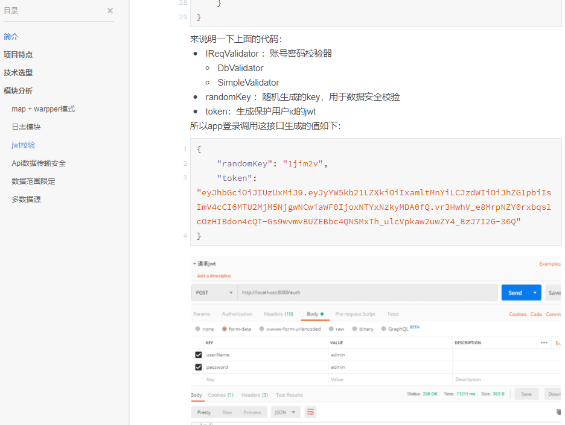Click the response Save button
Viewport: 565px width, 425px height.
526,394
